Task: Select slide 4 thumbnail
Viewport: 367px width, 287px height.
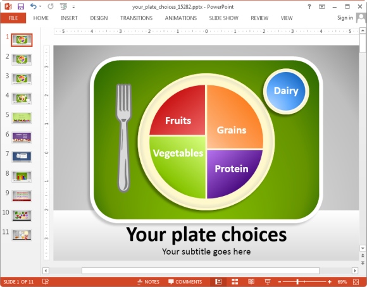Action: click(22, 99)
